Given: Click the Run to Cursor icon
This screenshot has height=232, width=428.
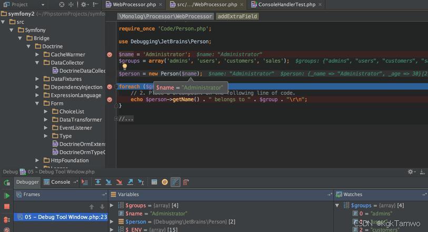Looking at the screenshot, I should tap(141, 182).
